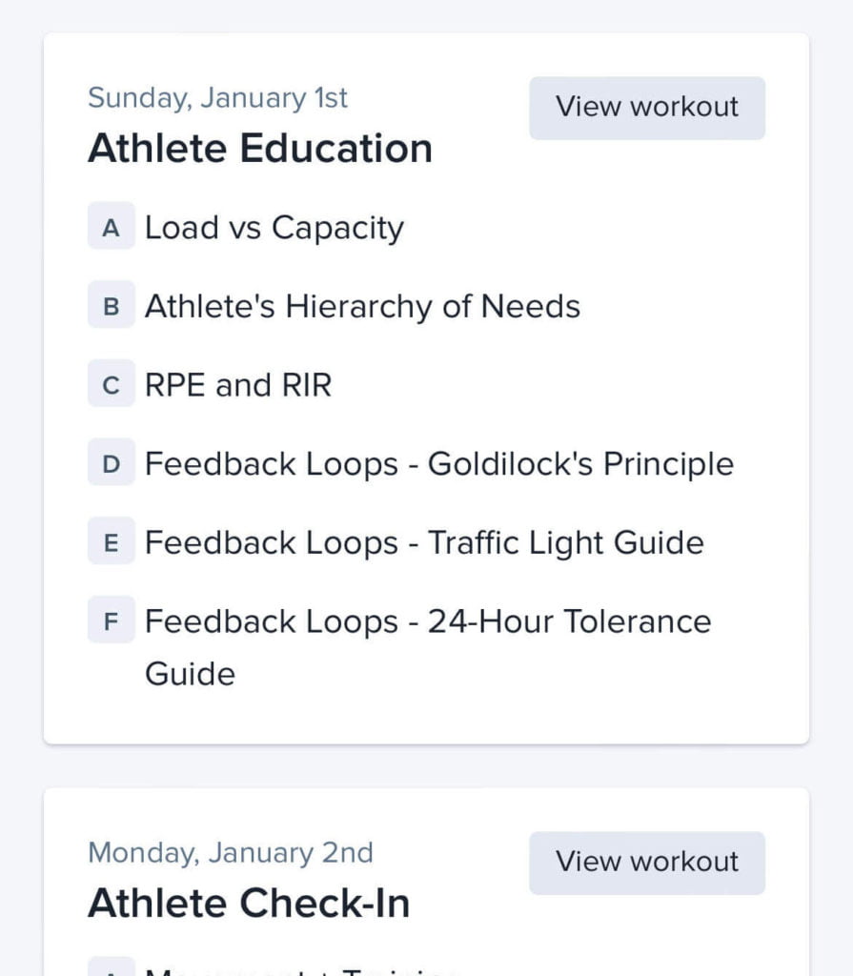Screen dimensions: 853x976
Task: View workout for Athlete Check-In
Action: pos(647,863)
